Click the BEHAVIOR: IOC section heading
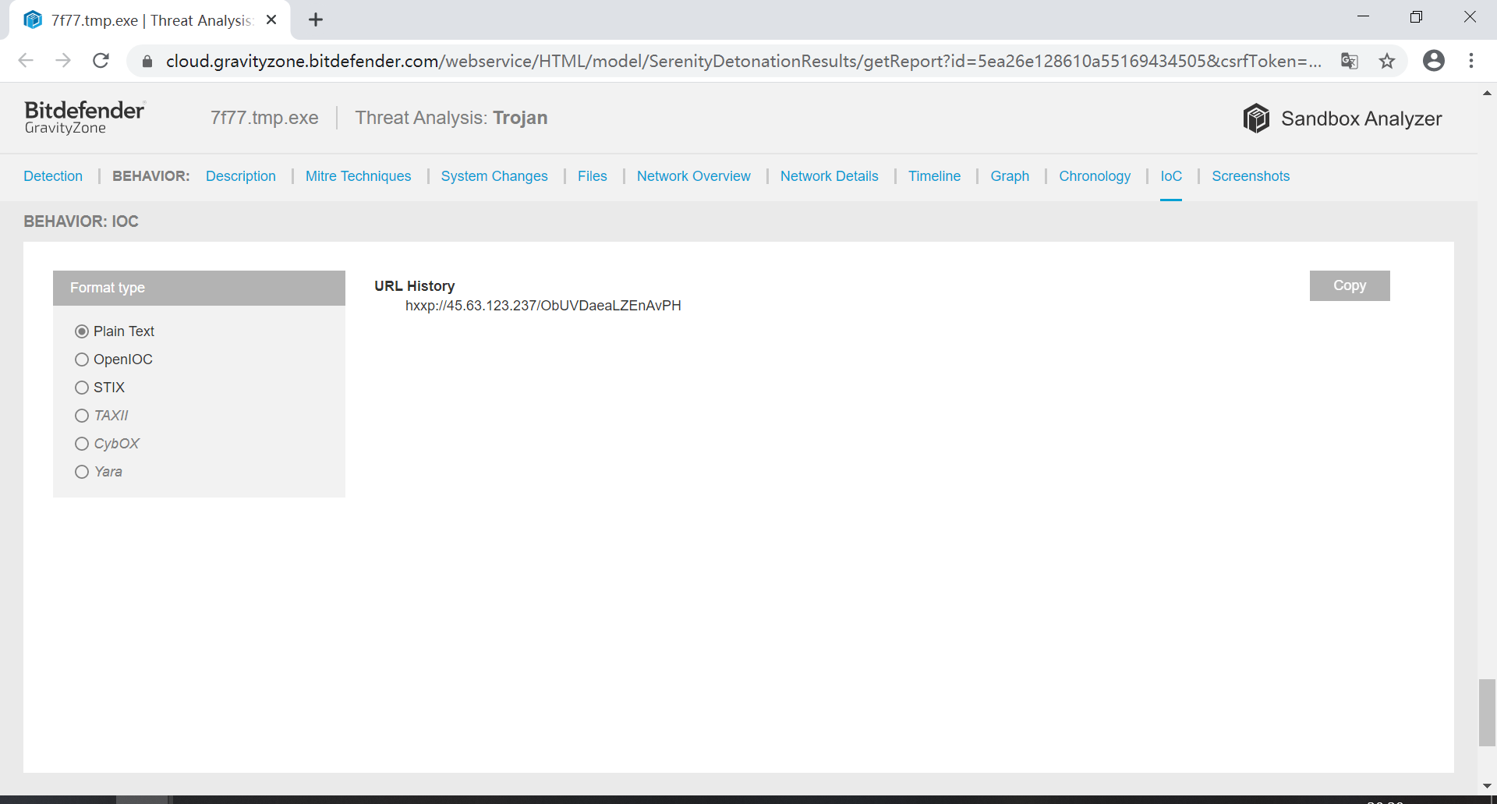The image size is (1497, 804). point(81,221)
